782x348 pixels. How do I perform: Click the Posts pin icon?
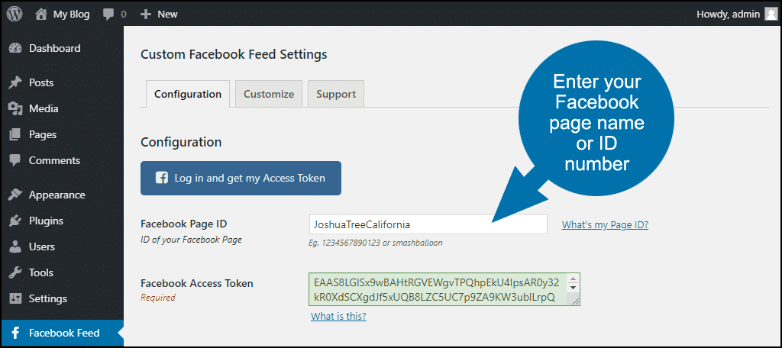click(x=15, y=82)
